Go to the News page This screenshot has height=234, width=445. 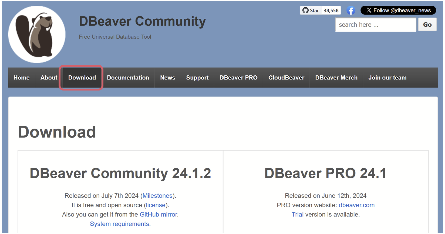[x=168, y=78]
